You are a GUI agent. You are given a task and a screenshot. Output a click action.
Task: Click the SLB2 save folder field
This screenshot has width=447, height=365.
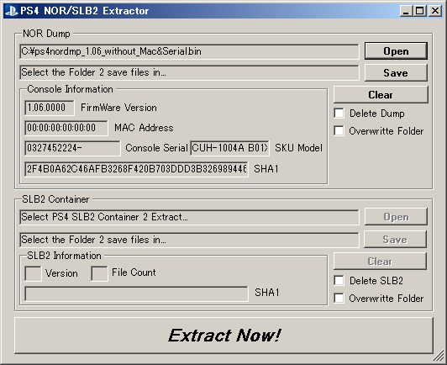pos(189,240)
